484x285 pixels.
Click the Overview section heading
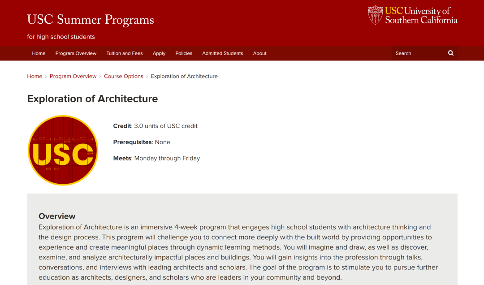57,216
